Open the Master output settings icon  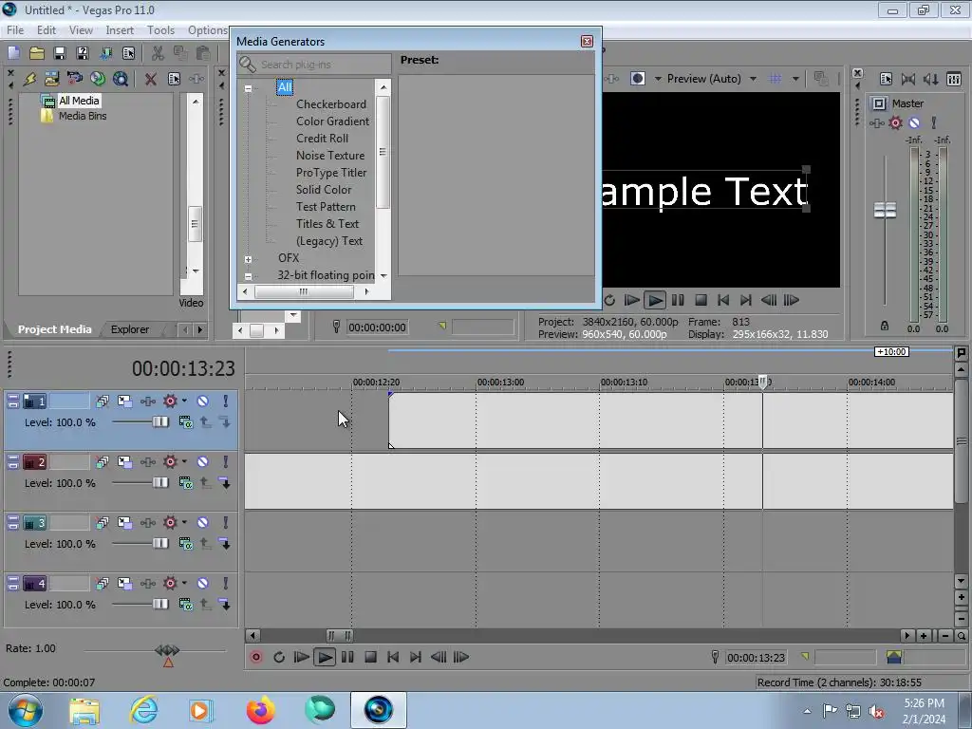[x=879, y=103]
